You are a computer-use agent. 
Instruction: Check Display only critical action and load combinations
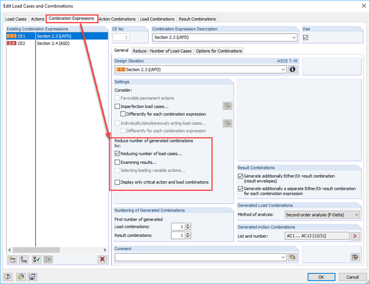coord(117,182)
